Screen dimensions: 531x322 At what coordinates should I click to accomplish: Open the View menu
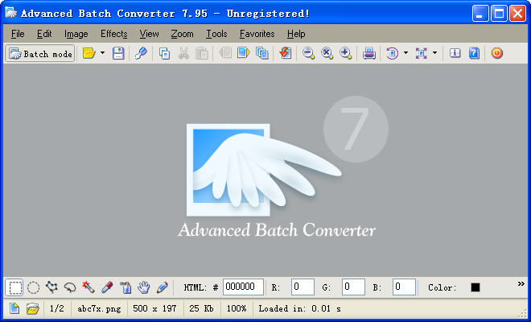point(149,34)
